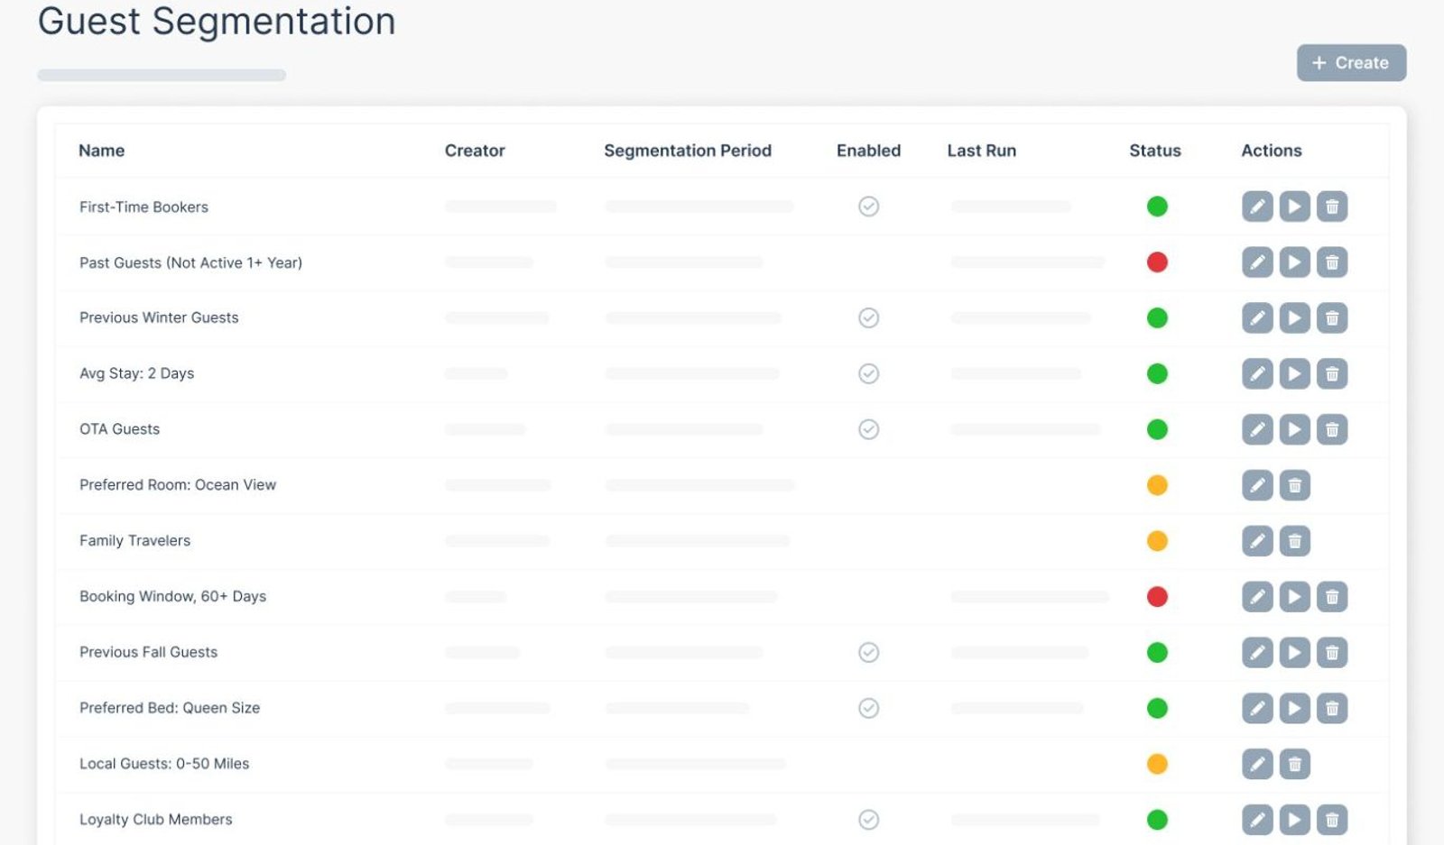The image size is (1444, 845).
Task: Edit Local Guests: 0-50 Miles segment
Action: coord(1257,764)
